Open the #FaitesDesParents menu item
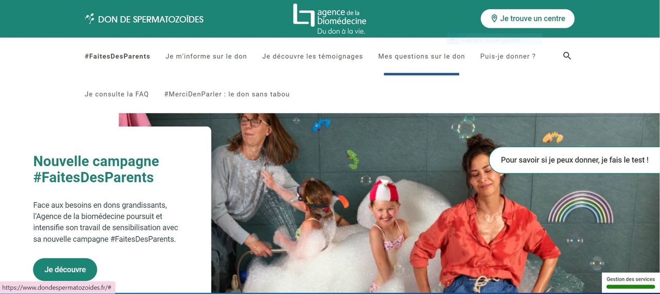This screenshot has height=294, width=660. coord(118,56)
